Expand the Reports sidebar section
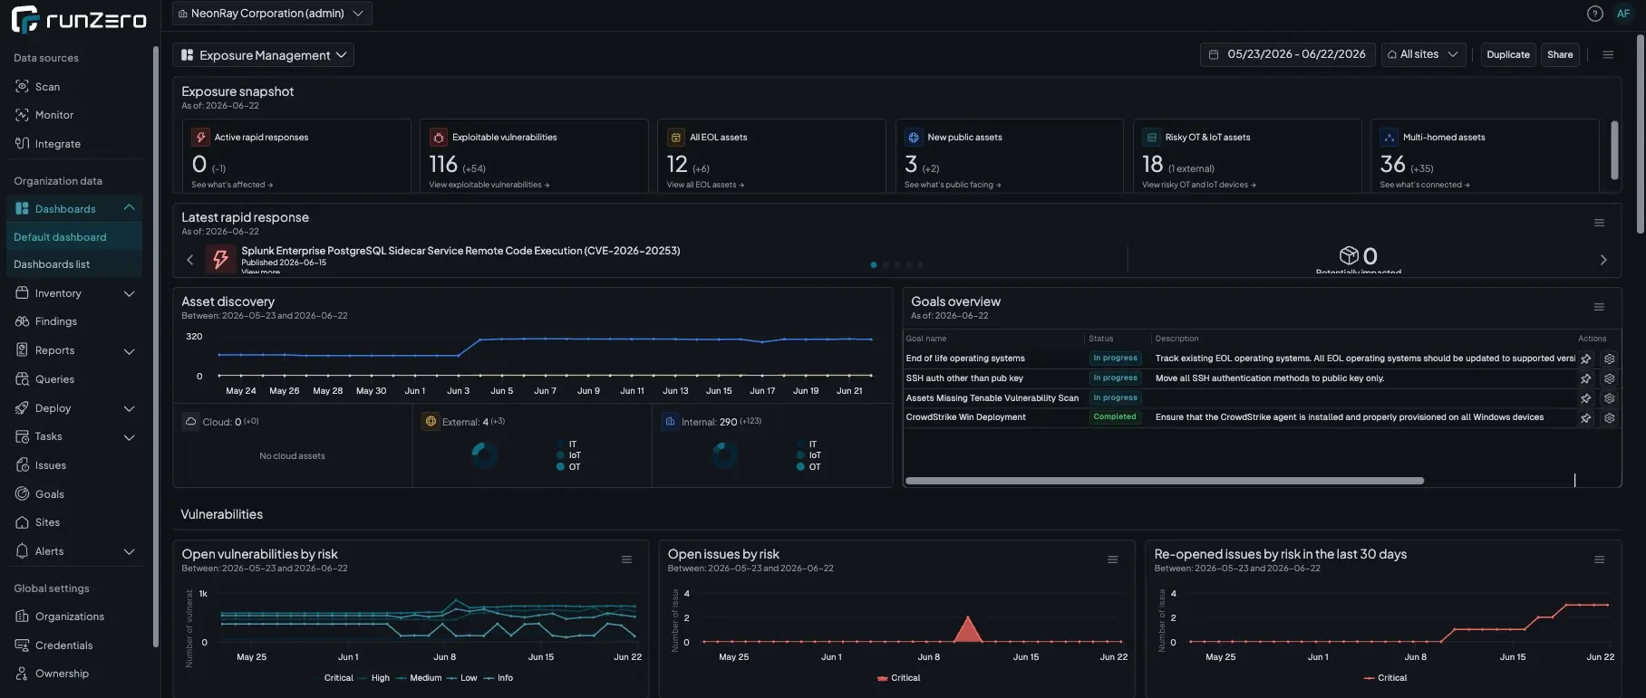Image resolution: width=1646 pixels, height=698 pixels. click(x=129, y=351)
